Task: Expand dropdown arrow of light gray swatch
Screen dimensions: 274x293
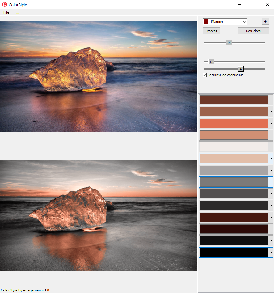Action: coord(272,170)
